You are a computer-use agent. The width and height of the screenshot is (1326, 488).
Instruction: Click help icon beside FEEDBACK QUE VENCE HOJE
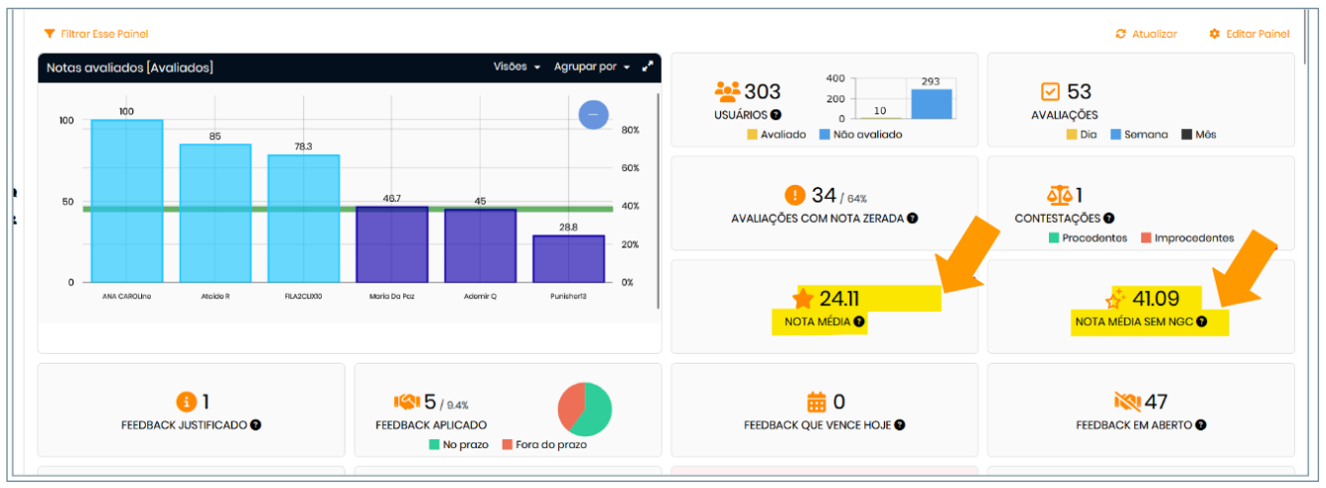(x=899, y=425)
